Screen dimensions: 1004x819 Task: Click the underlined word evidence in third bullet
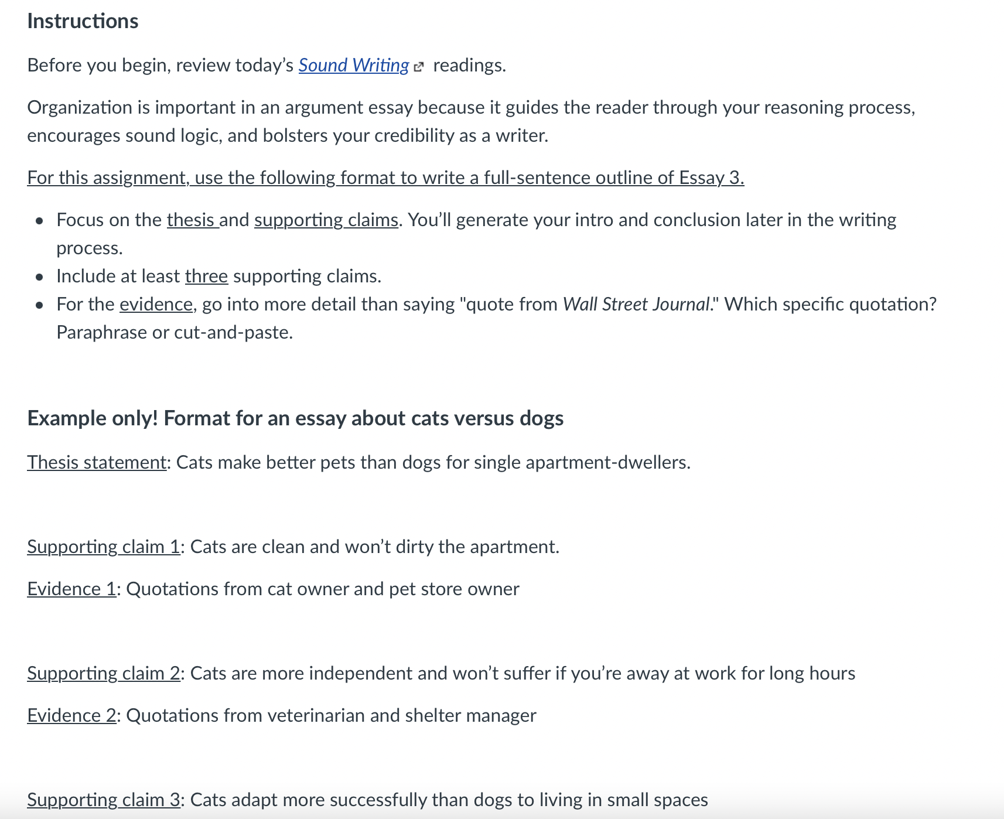(156, 304)
